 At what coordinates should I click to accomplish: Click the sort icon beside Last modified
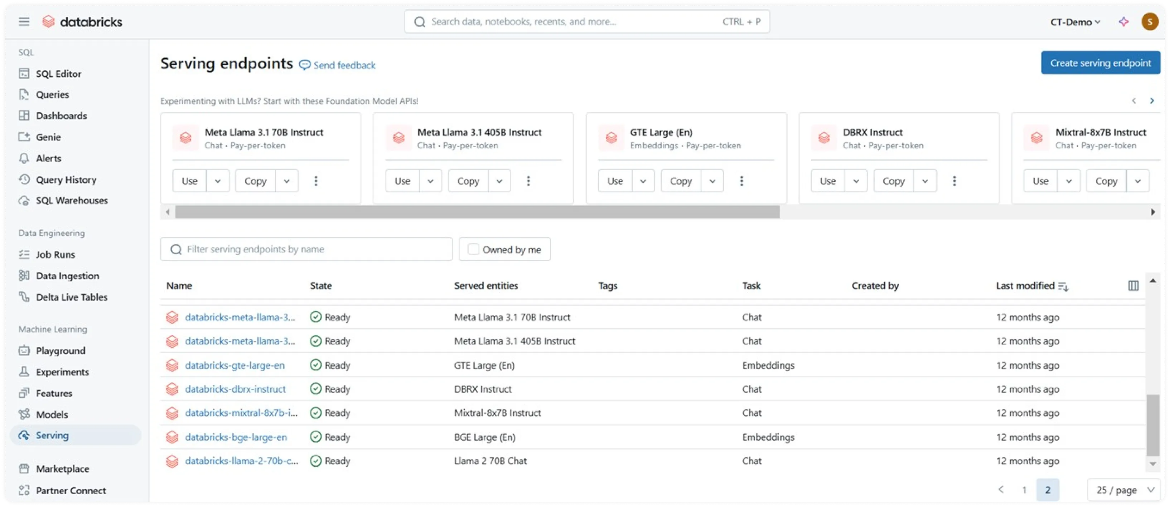[1063, 286]
